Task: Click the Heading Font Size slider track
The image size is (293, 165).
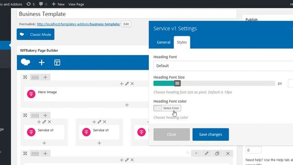Action: pos(214,83)
